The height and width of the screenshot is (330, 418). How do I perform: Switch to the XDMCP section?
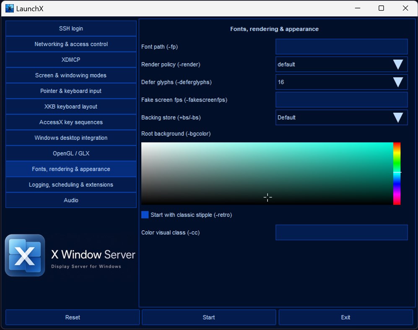pyautogui.click(x=71, y=60)
